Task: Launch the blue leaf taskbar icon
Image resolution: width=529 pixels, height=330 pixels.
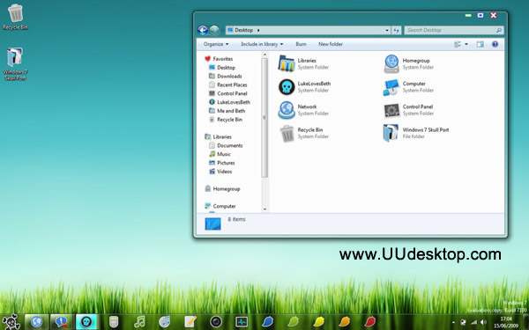Action: [x=267, y=321]
